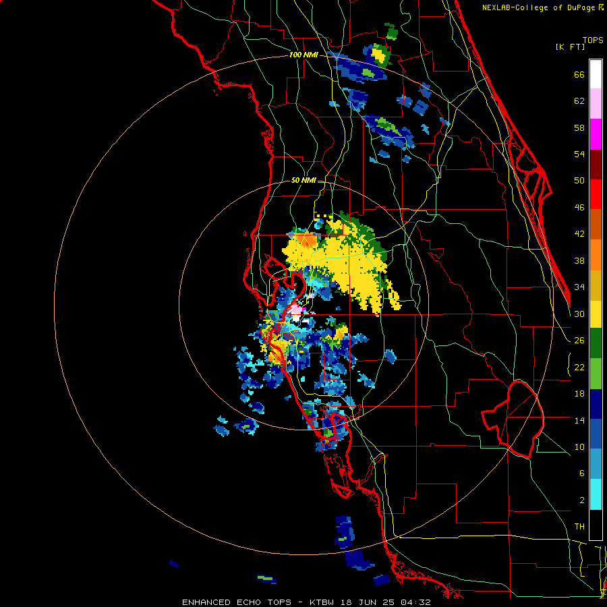The width and height of the screenshot is (607, 607).
Task: Click the white color swatch in legend
Action: point(596,74)
